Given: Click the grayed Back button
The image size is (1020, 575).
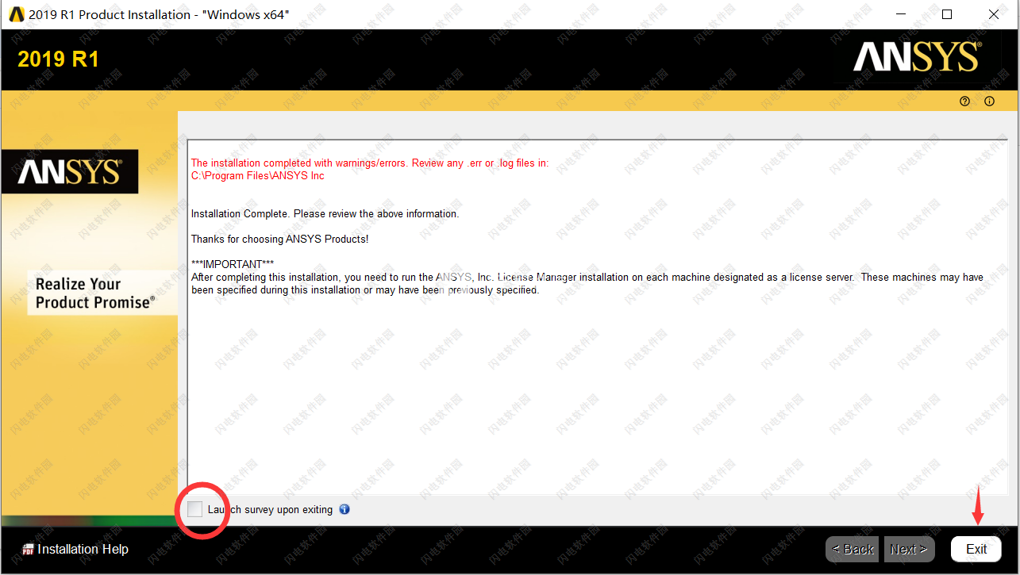Looking at the screenshot, I should tap(853, 549).
